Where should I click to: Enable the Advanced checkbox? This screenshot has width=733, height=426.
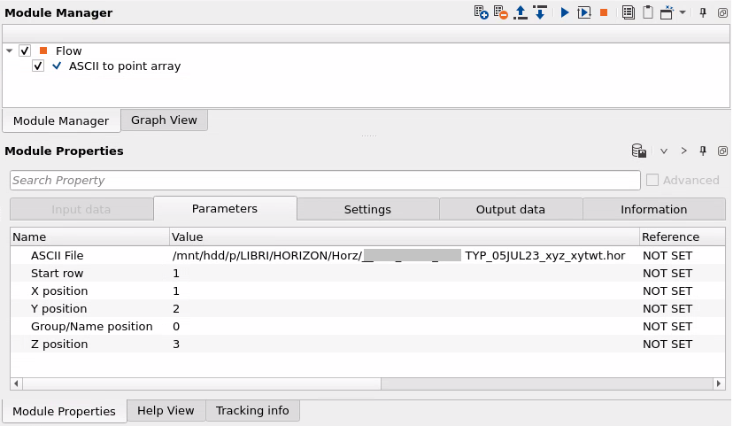point(652,181)
